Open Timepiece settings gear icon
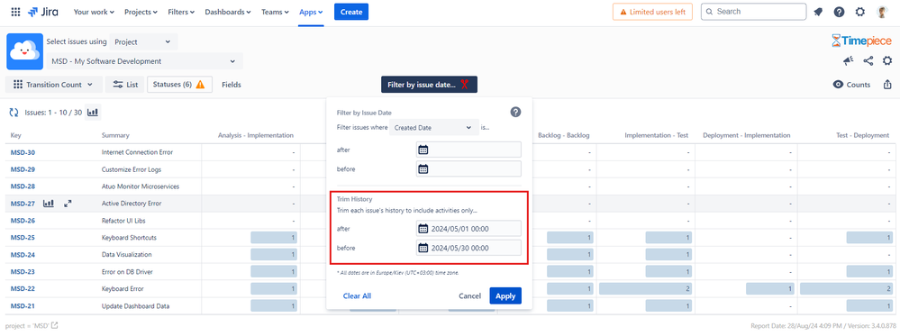The height and width of the screenshot is (336, 900). (887, 61)
